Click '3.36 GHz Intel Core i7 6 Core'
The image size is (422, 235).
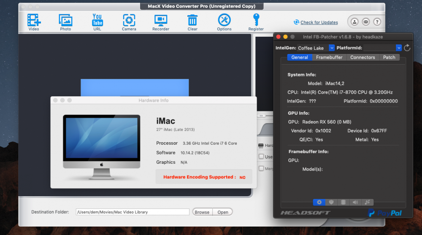point(210,143)
